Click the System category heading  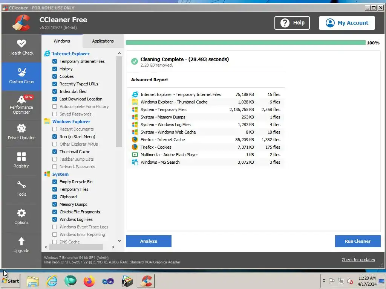click(60, 174)
